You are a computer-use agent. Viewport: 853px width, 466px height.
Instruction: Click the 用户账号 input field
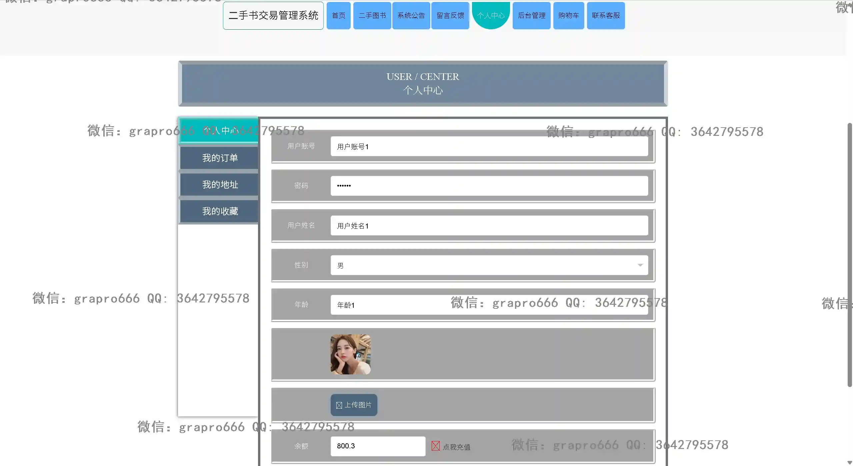coord(489,146)
